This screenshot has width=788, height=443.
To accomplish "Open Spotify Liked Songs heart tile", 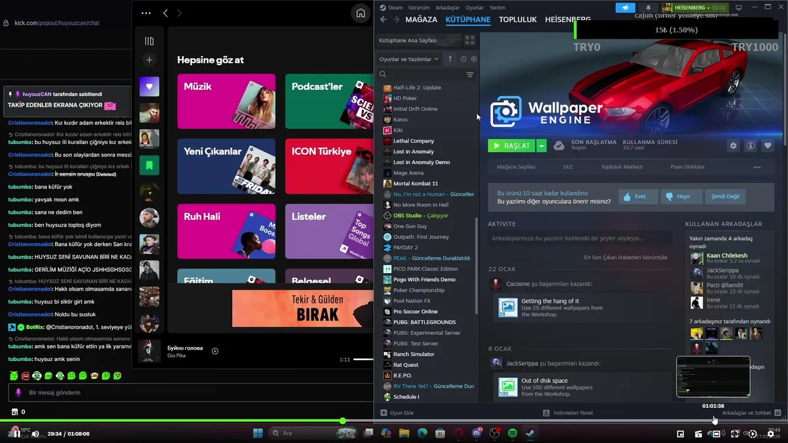I will pos(149,87).
